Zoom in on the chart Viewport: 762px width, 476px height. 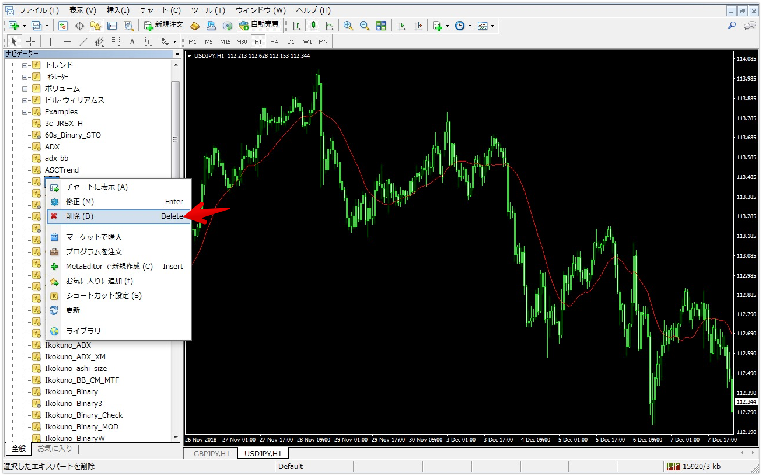[348, 26]
